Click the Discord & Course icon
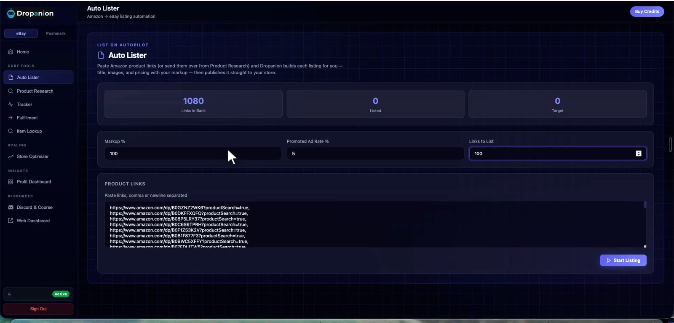 tap(11, 207)
